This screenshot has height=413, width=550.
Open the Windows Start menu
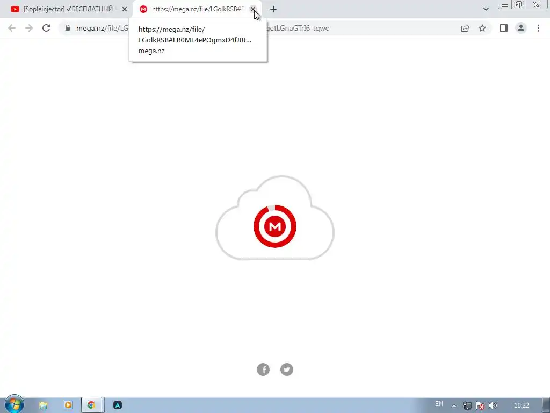(14, 404)
